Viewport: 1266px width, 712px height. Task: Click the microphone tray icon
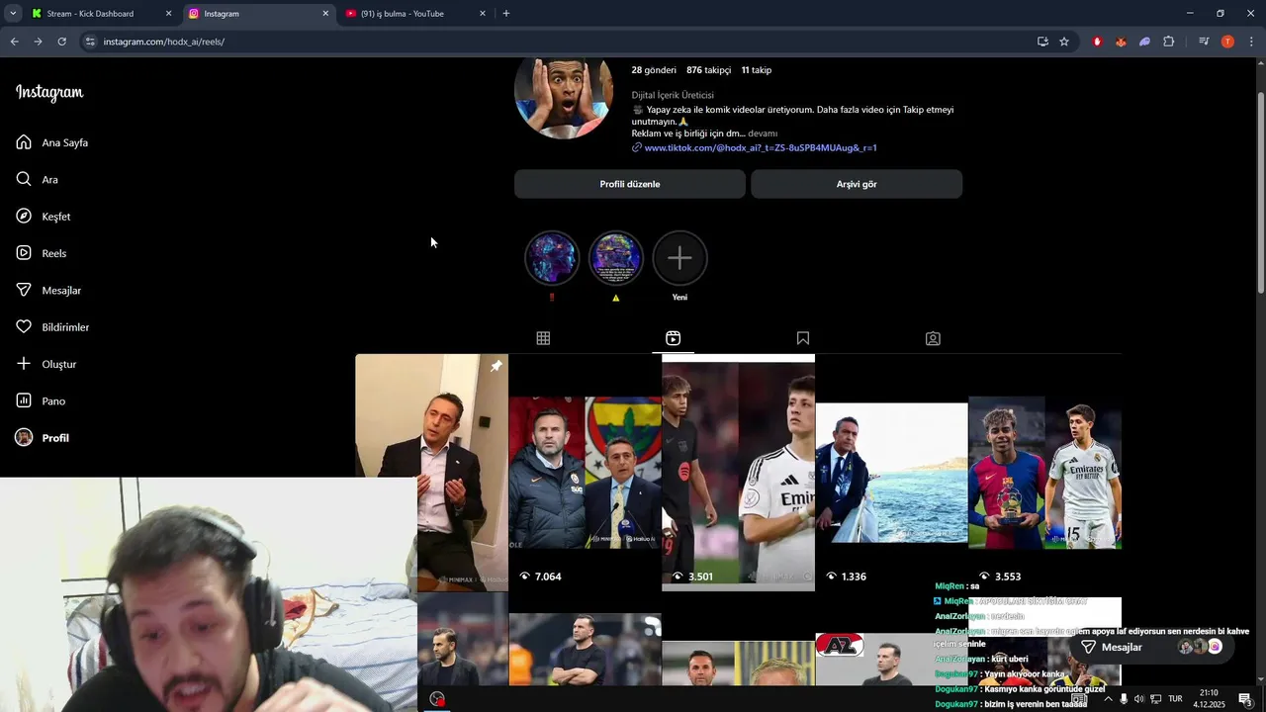[1124, 699]
